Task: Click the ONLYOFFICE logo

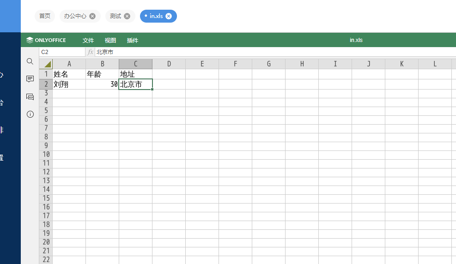Action: click(46, 40)
